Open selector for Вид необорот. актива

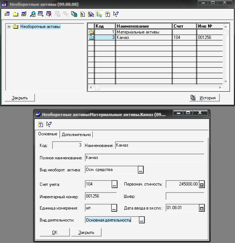click(140, 170)
